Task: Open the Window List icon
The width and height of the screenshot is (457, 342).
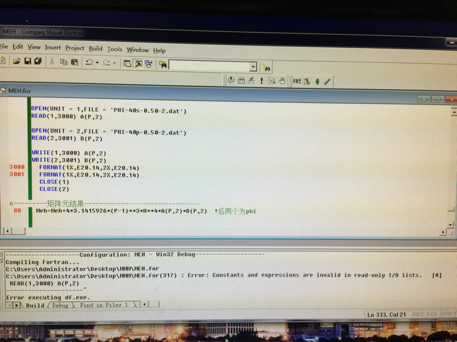Action: coord(148,64)
